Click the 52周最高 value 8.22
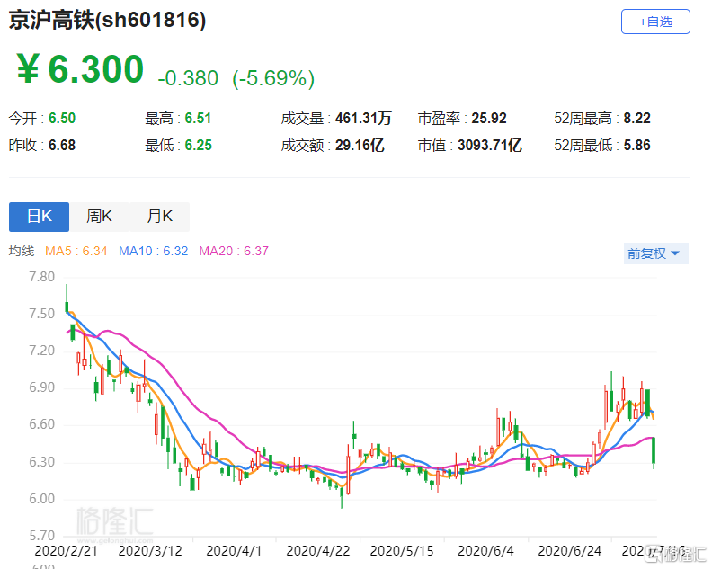Screen dimensions: 712x569 [636, 118]
